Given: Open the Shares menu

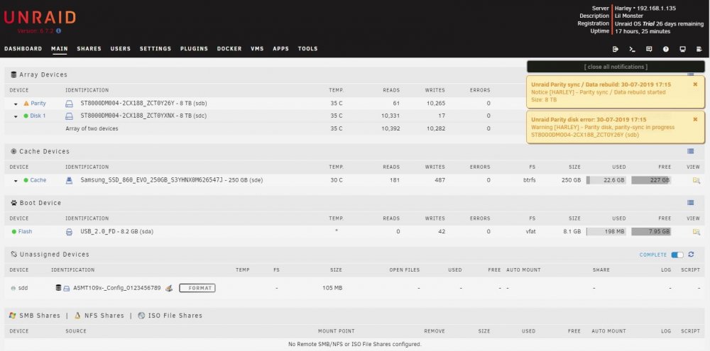Looking at the screenshot, I should [x=89, y=49].
